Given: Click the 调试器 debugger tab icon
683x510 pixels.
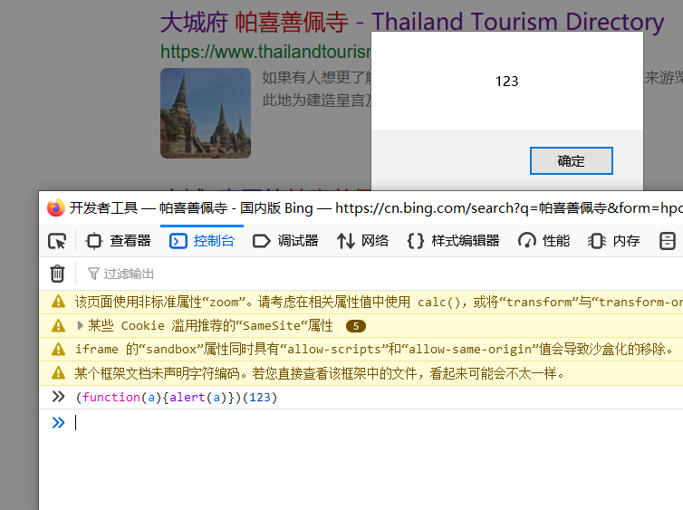Looking at the screenshot, I should (262, 241).
